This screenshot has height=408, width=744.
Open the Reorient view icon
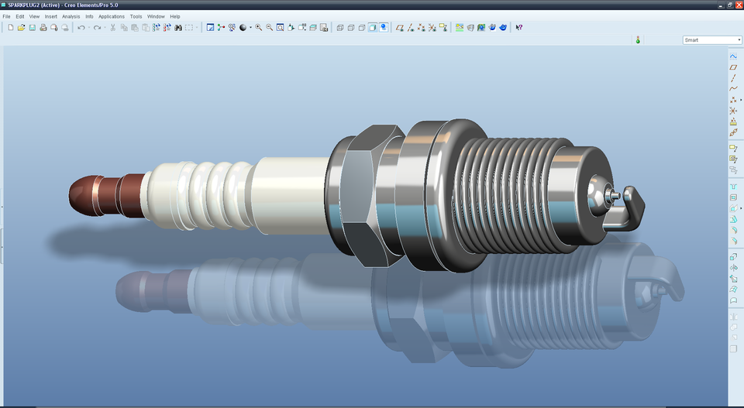pyautogui.click(x=291, y=28)
